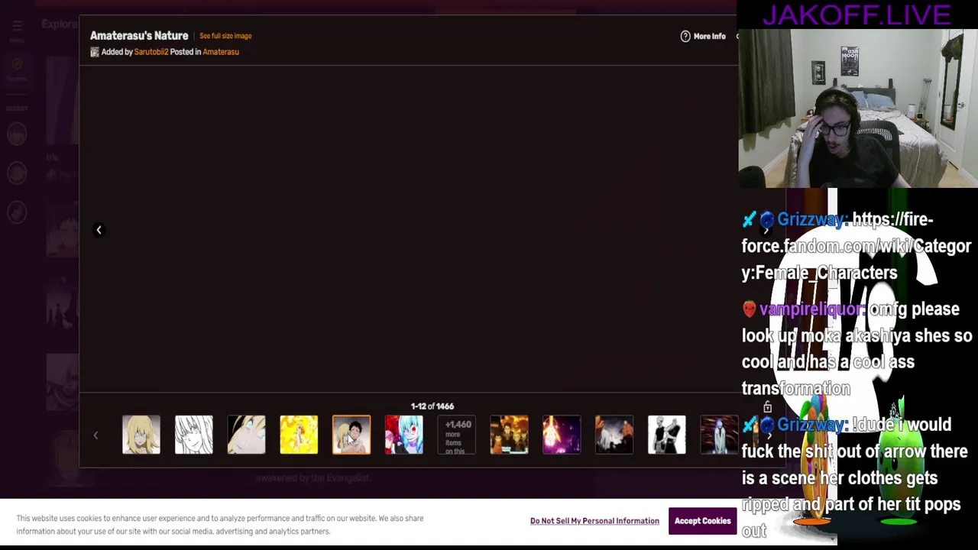Open the Amaterasu article link
Screen dimensions: 978x550
[221, 52]
